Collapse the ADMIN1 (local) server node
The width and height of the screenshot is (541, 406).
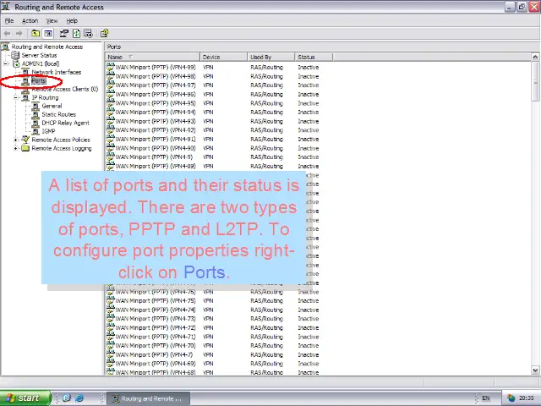tap(6, 63)
